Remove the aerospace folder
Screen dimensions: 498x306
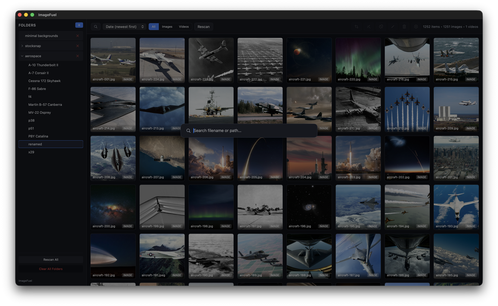(x=77, y=56)
